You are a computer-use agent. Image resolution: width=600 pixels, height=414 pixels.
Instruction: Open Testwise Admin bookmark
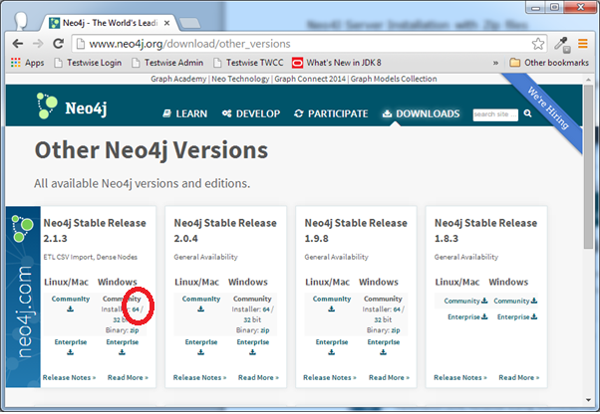click(x=167, y=63)
